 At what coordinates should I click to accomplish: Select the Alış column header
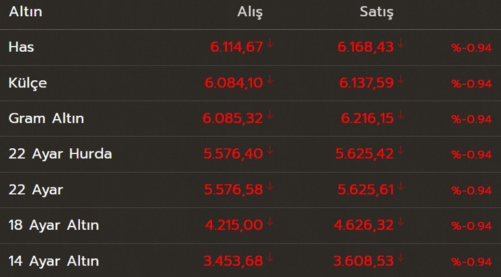[x=250, y=12]
